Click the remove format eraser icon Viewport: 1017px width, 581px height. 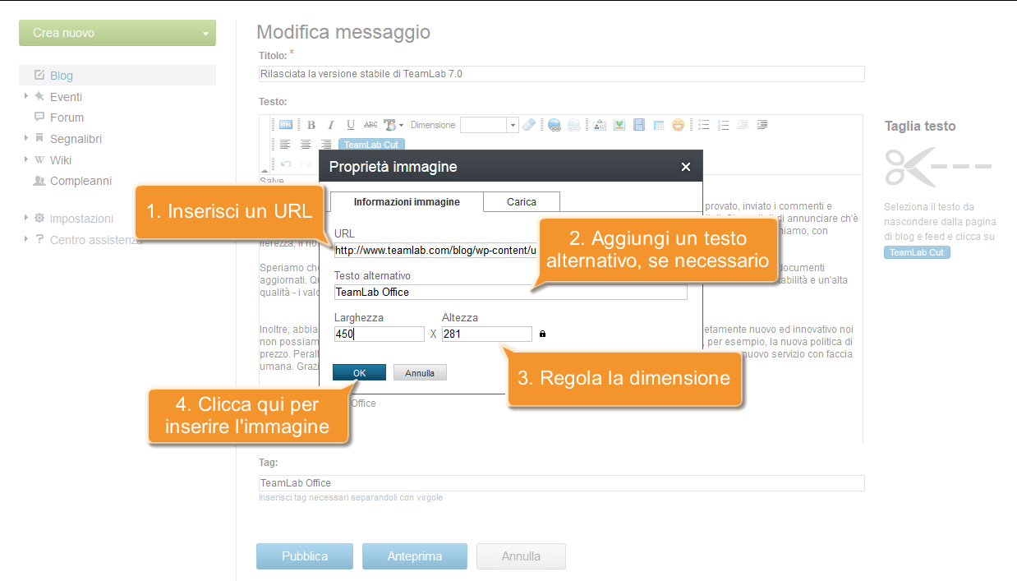tap(529, 125)
